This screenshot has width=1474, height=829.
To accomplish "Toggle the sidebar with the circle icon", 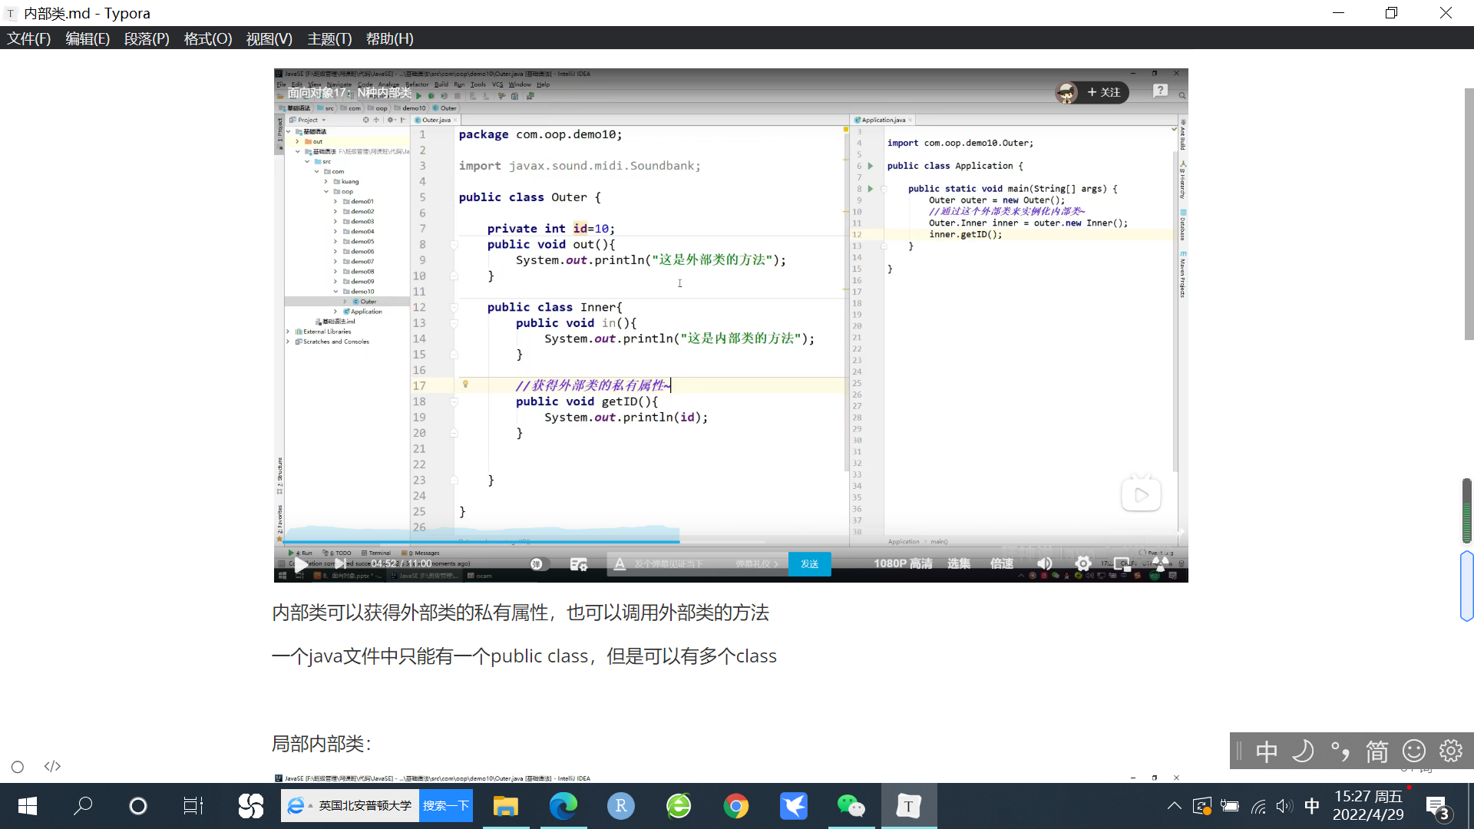I will point(18,767).
